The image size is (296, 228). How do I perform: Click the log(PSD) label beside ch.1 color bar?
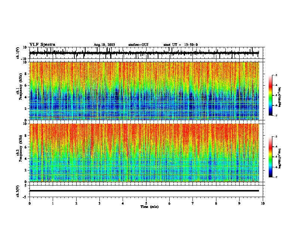[x=280, y=97]
